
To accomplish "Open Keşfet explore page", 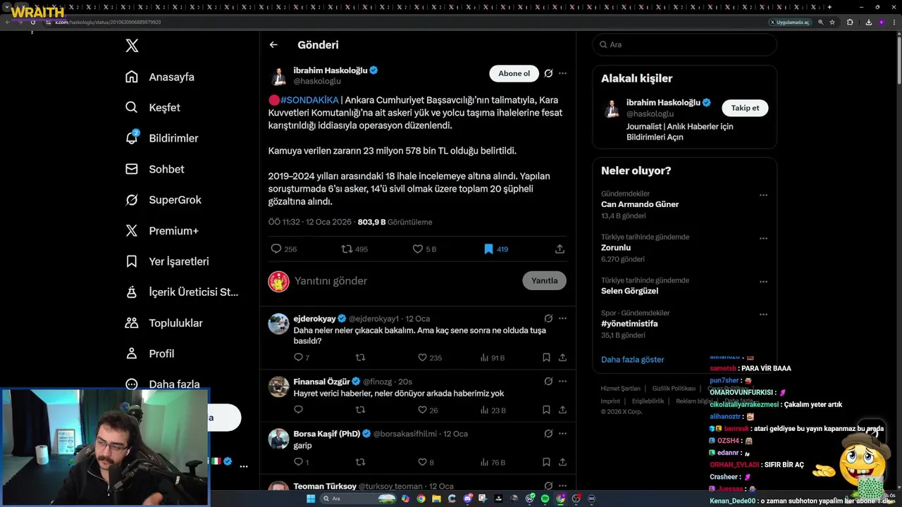I will (153, 108).
